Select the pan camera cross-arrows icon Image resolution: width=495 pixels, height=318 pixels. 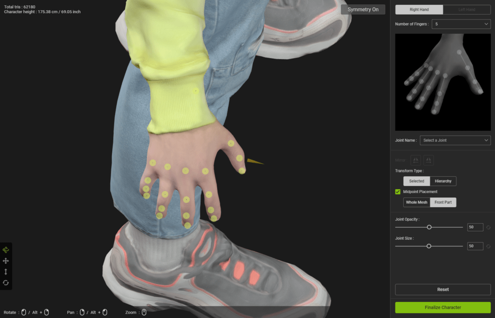click(x=6, y=261)
